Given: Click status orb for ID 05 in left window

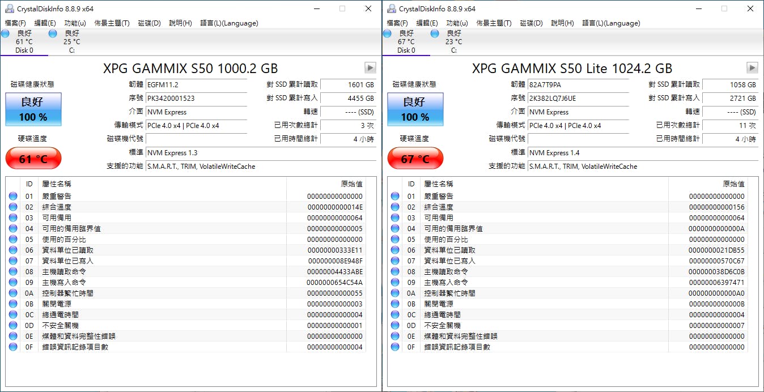Looking at the screenshot, I should (x=13, y=239).
